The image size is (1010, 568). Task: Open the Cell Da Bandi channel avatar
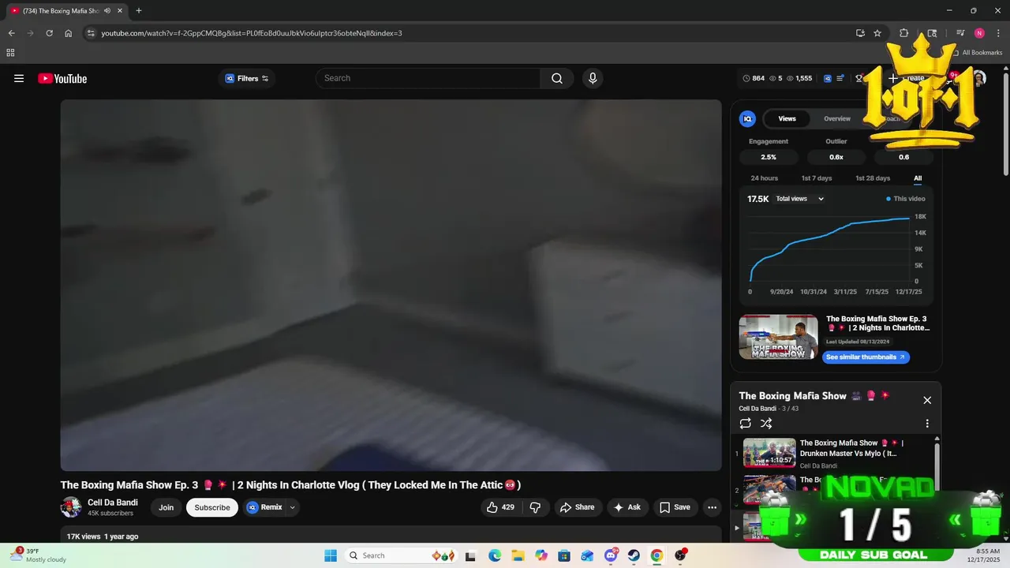click(71, 507)
